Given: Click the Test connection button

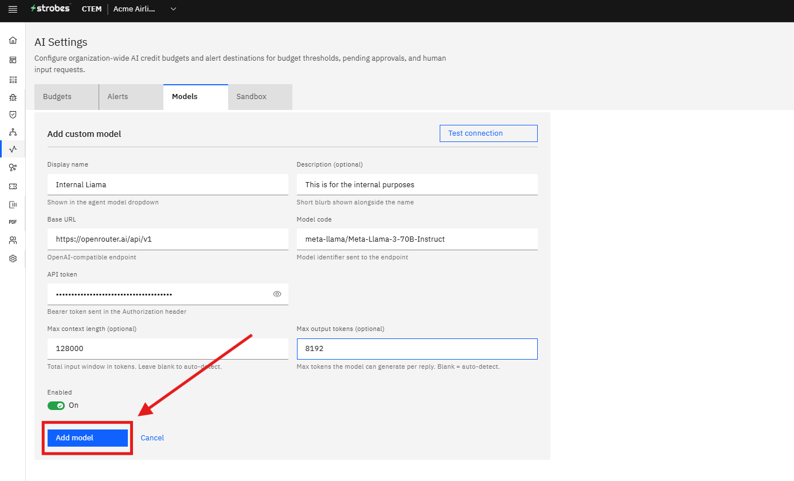Looking at the screenshot, I should point(488,133).
